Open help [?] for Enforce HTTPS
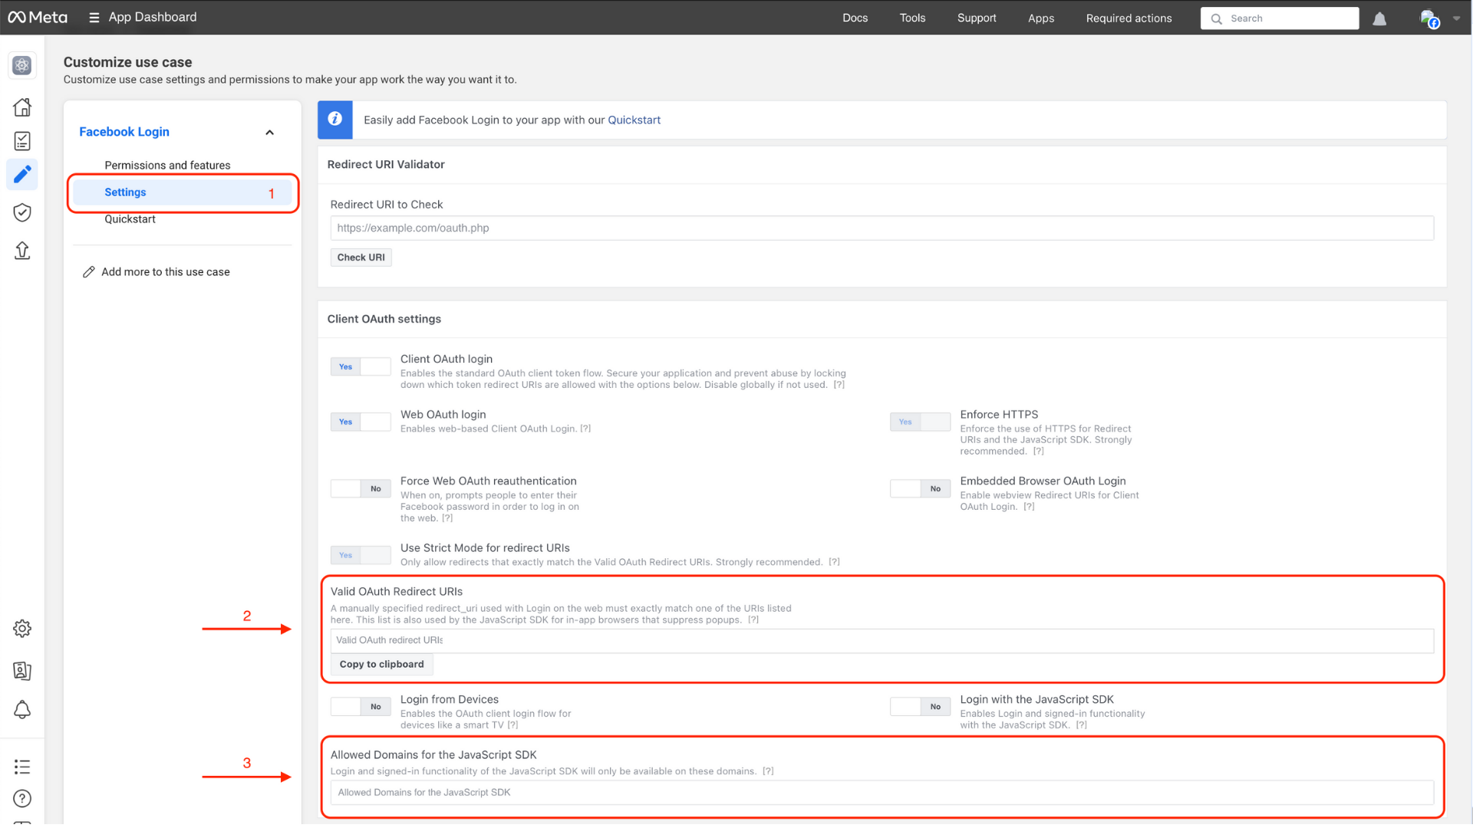 (1038, 452)
